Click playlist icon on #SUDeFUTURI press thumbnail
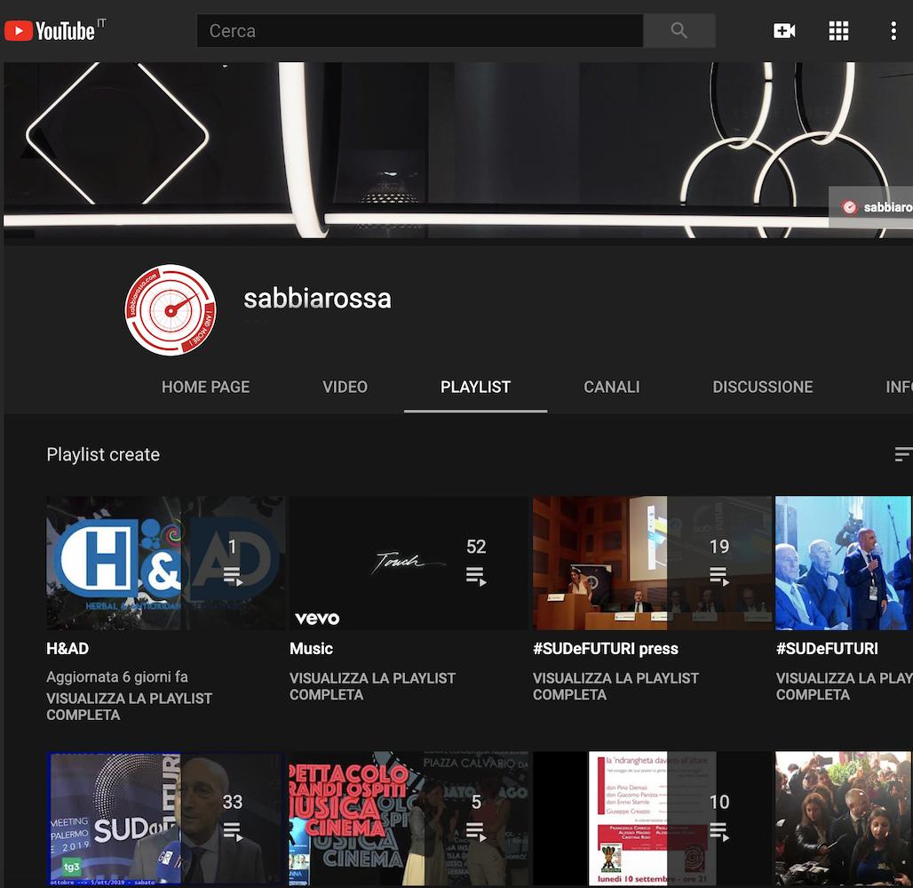Image resolution: width=913 pixels, height=888 pixels. pos(719,576)
